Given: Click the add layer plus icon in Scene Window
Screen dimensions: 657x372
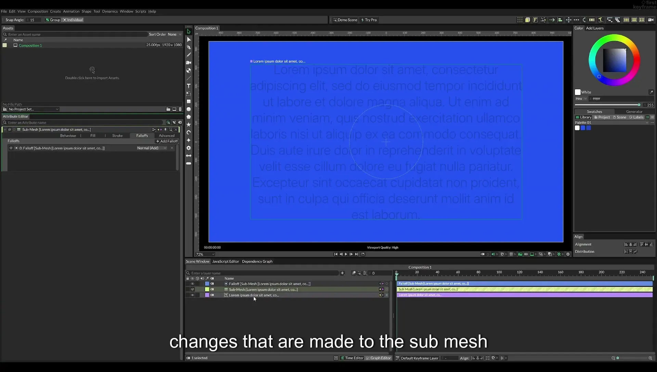Looking at the screenshot, I should click(342, 273).
